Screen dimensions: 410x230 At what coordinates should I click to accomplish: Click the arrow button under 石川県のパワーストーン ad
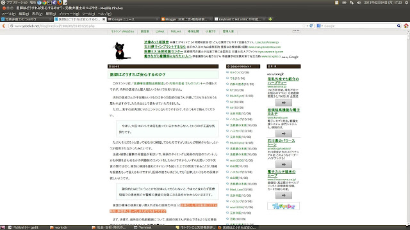(x=283, y=164)
